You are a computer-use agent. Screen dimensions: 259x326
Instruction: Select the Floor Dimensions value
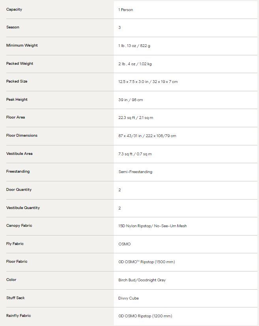(x=147, y=136)
